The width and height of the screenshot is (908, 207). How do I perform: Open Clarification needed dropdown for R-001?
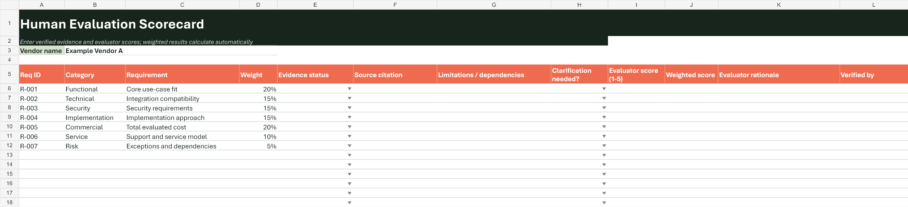tap(604, 89)
